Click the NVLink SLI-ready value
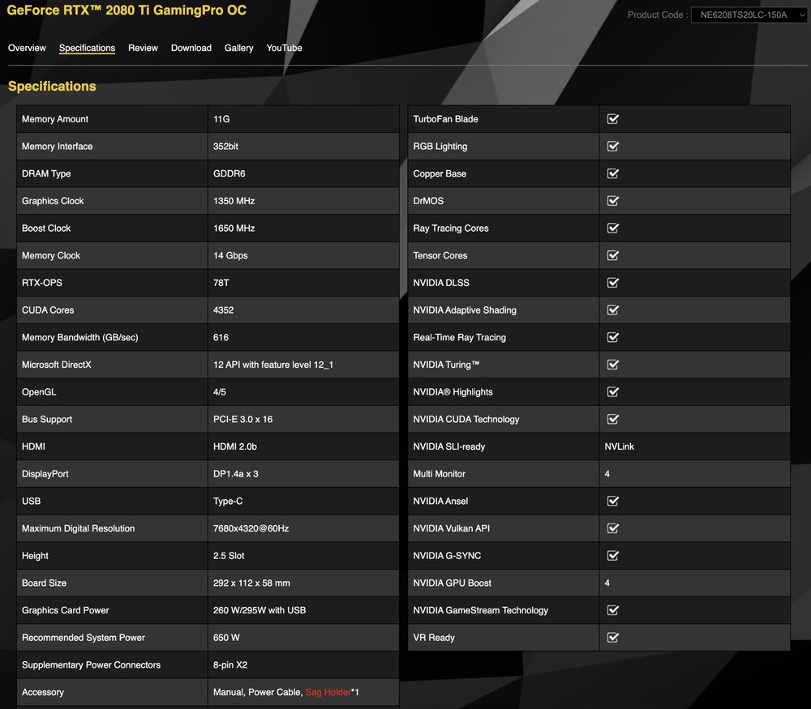 point(619,446)
